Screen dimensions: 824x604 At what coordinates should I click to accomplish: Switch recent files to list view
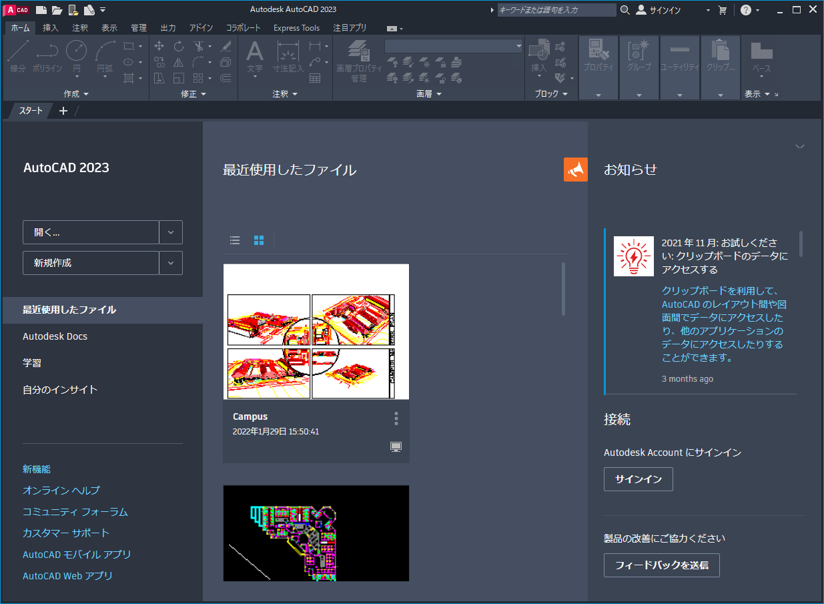pos(235,240)
